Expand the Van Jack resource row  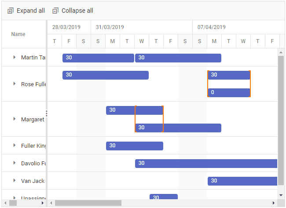(x=15, y=181)
